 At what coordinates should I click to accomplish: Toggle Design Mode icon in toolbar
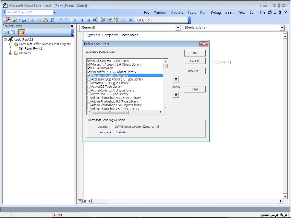(95, 20)
